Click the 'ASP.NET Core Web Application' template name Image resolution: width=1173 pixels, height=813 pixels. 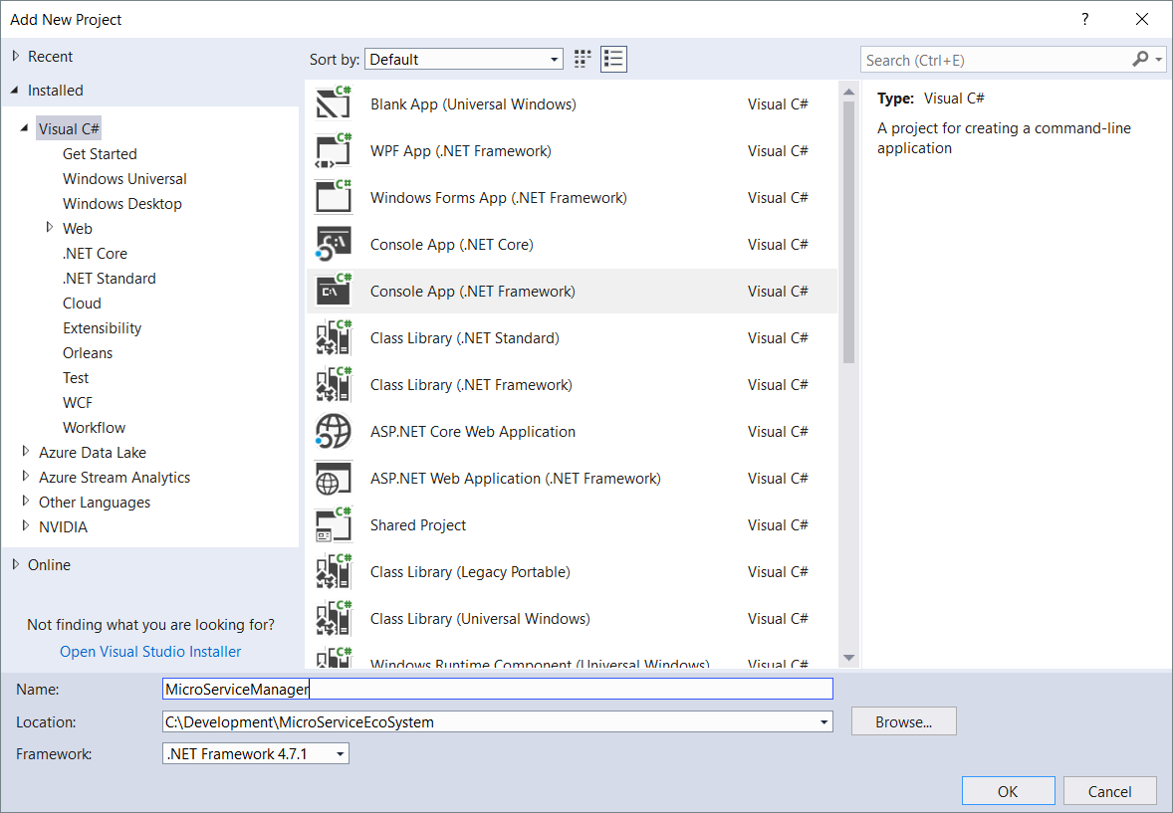tap(473, 432)
